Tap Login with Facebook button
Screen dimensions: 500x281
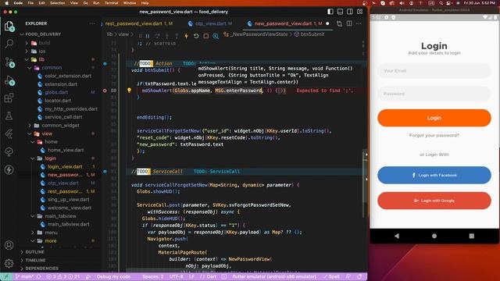point(434,175)
